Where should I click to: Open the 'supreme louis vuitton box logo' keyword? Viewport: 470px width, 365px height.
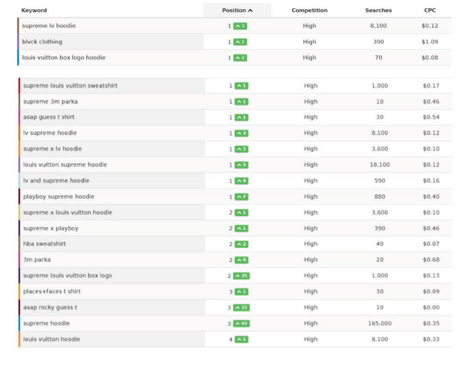pos(68,275)
